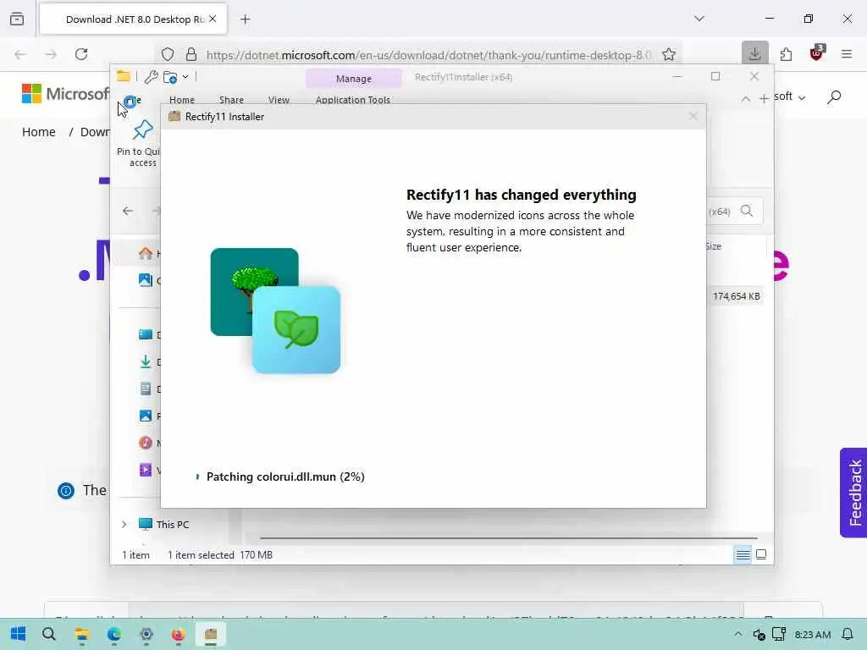Click the tracking protection shield icon
The width and height of the screenshot is (867, 650).
click(168, 54)
